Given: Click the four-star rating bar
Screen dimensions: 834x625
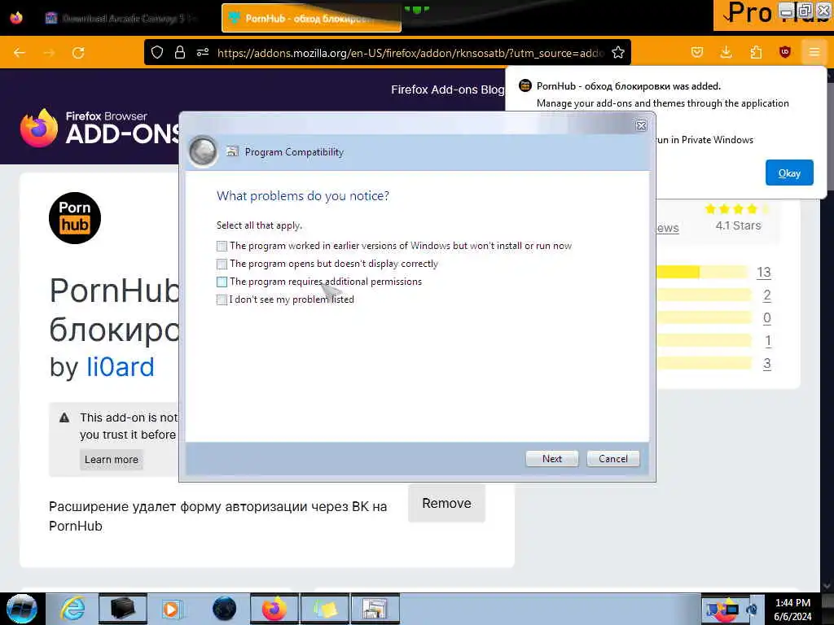Looking at the screenshot, I should [705, 295].
